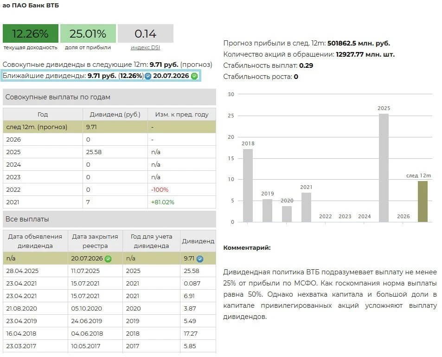Click the 12927.77 млн. шт. shares value
Screen dimensions: 442x357
point(365,54)
